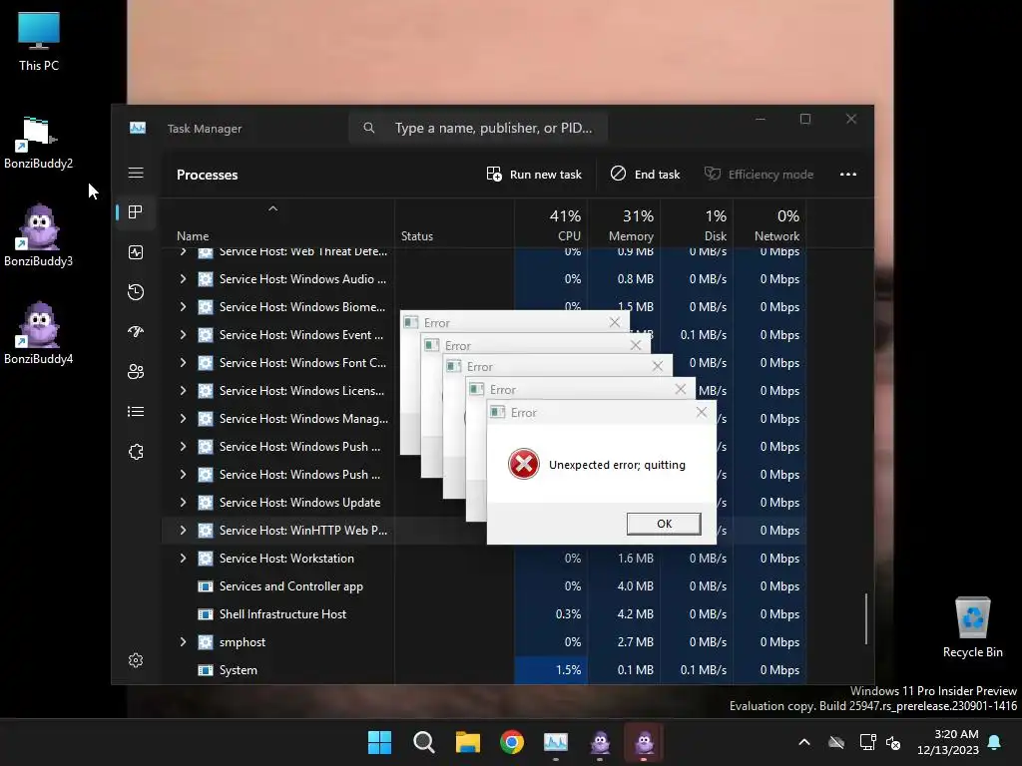Select This PC desktop icon
Image resolution: width=1022 pixels, height=766 pixels.
point(39,40)
